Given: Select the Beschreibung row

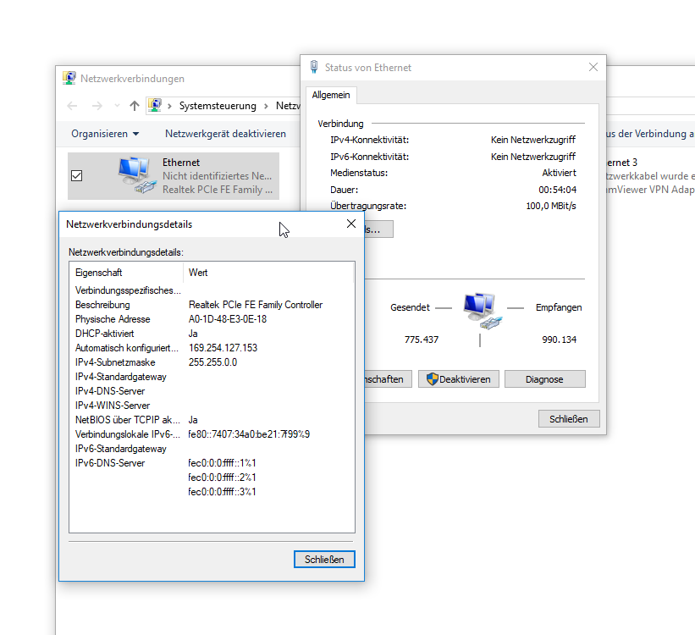Looking at the screenshot, I should [212, 305].
